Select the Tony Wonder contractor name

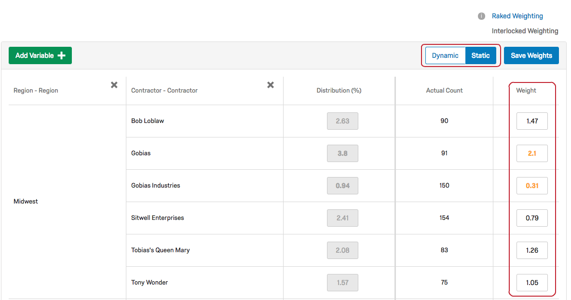(x=150, y=283)
